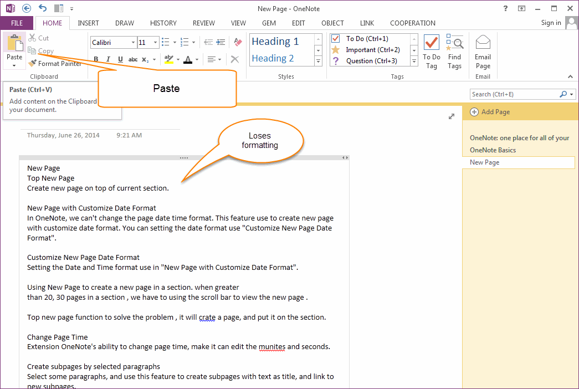The width and height of the screenshot is (579, 389).
Task: Apply yellow text highlight color
Action: (x=169, y=59)
